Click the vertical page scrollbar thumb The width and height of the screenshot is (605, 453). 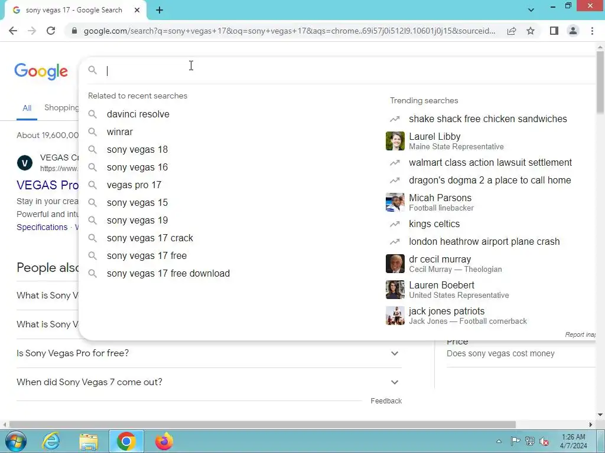tap(600, 81)
